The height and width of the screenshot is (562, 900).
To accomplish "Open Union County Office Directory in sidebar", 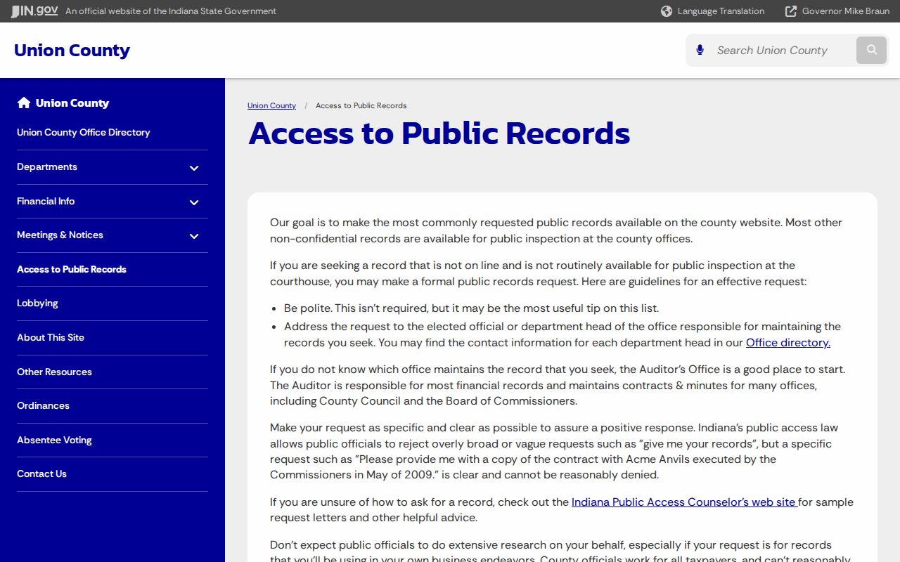I will pos(84,132).
